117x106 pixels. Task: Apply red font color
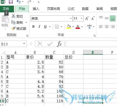78,27
